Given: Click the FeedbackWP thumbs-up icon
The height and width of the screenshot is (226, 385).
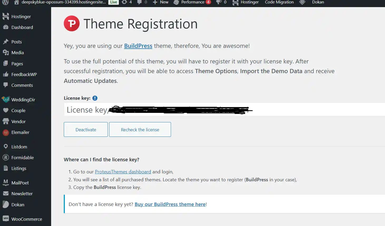Looking at the screenshot, I should (6, 74).
